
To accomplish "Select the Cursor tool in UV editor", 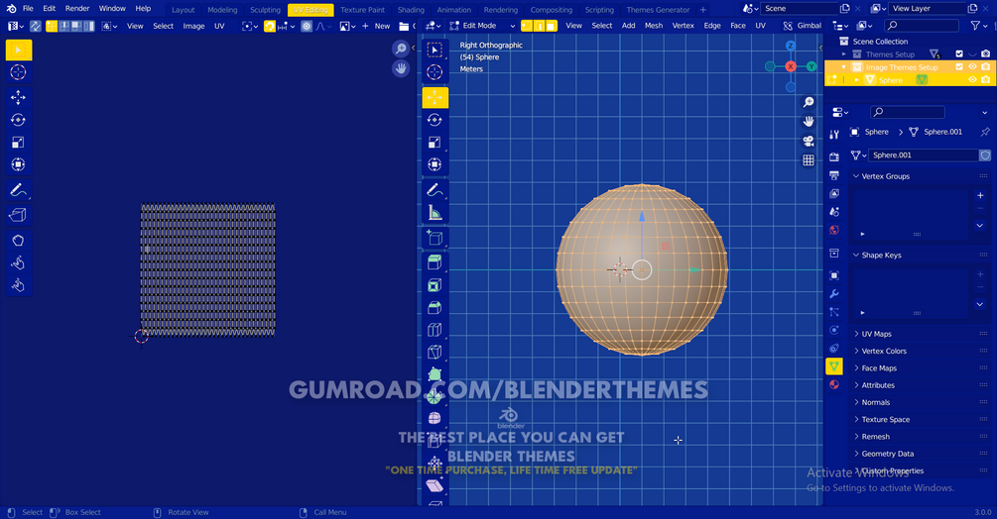I will (19, 72).
